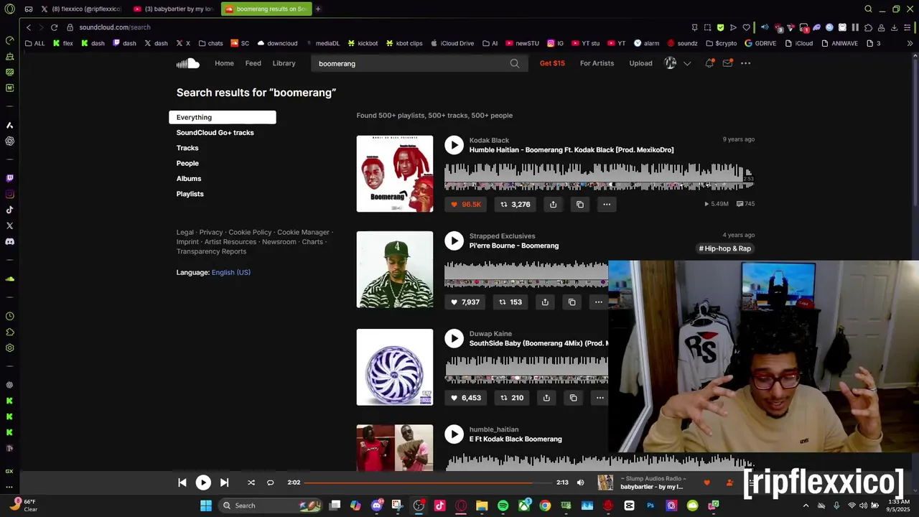Image resolution: width=919 pixels, height=517 pixels.
Task: Like the current track in player bar
Action: tap(706, 483)
